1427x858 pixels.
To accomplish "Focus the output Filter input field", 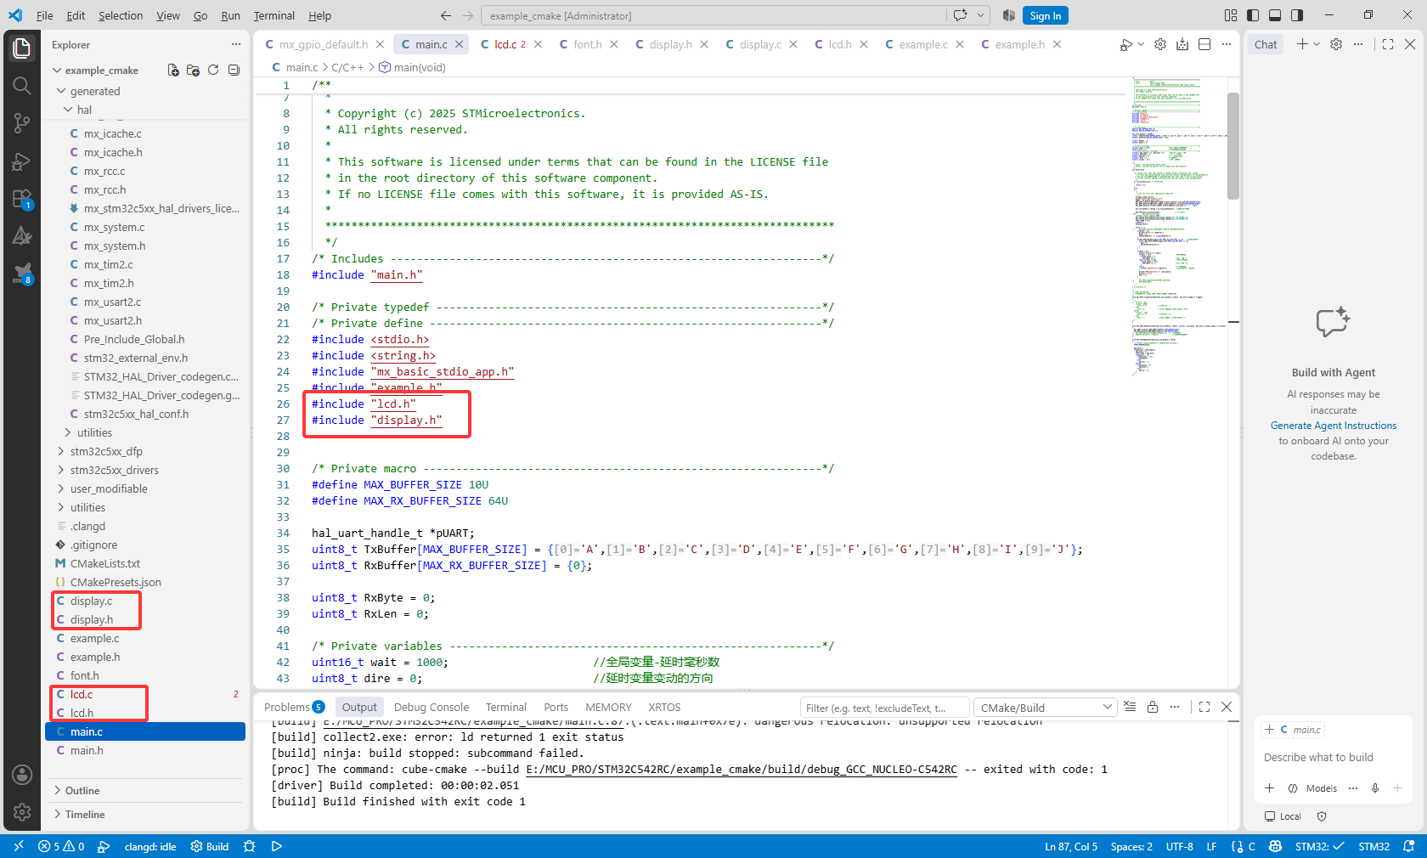I will 883,708.
